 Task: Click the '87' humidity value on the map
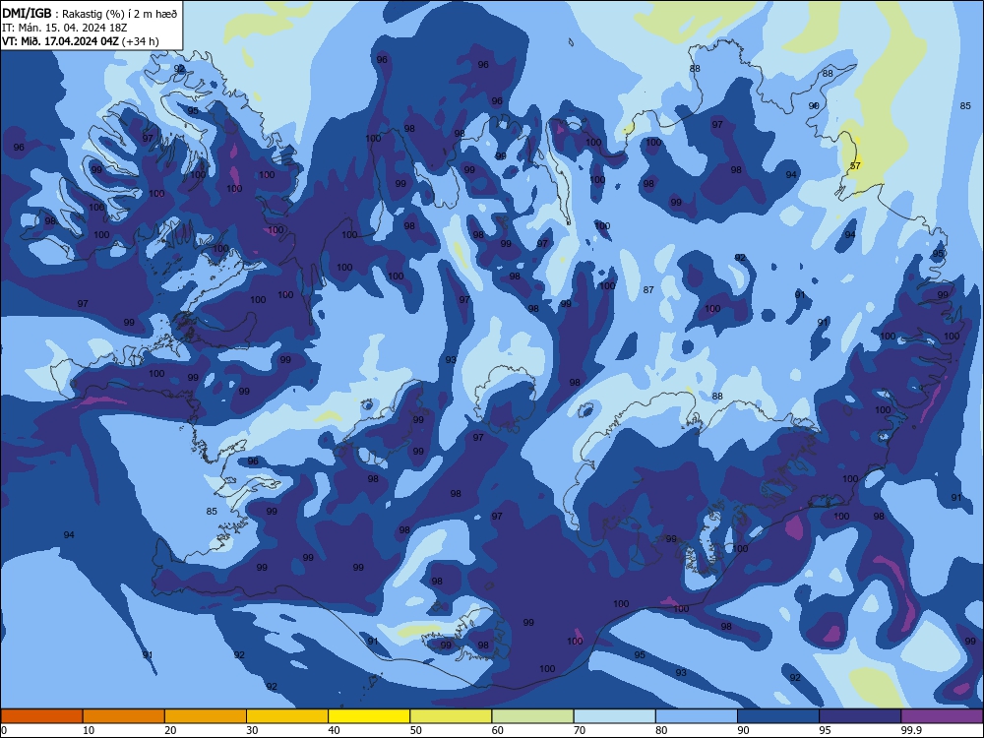[648, 290]
